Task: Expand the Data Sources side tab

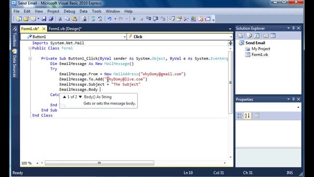Action: coord(14,63)
